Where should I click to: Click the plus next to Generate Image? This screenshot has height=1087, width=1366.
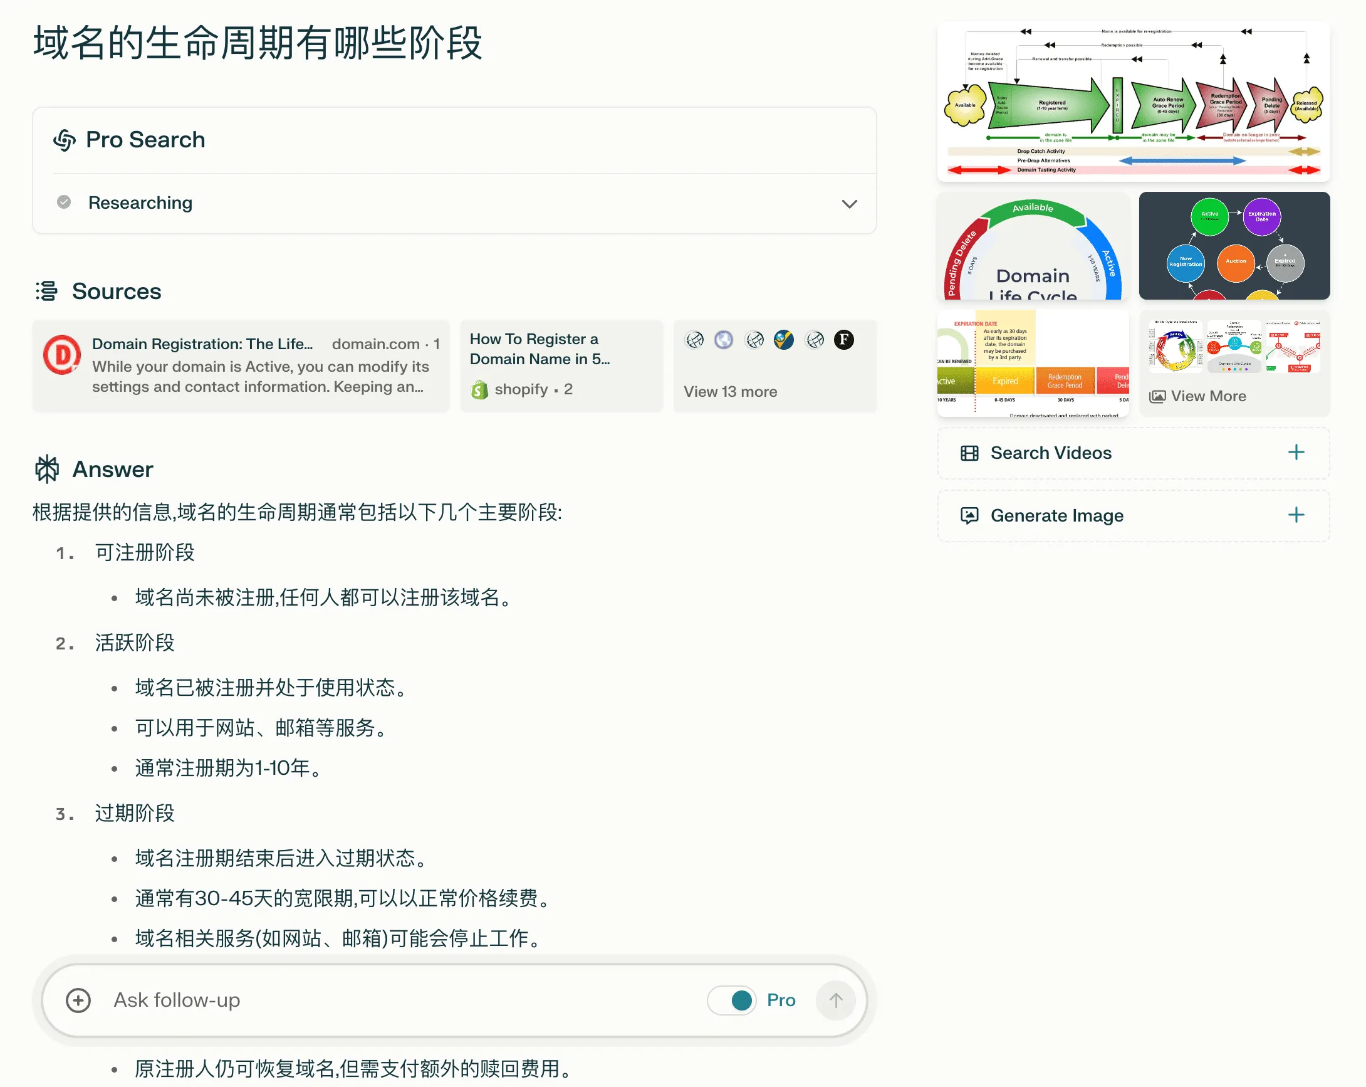[x=1296, y=515]
